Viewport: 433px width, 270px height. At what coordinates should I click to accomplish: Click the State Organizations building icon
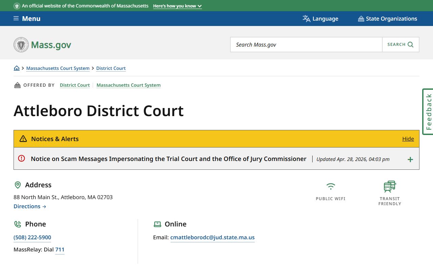pyautogui.click(x=361, y=19)
